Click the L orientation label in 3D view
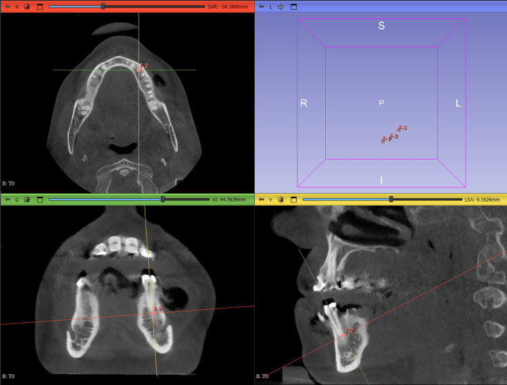This screenshot has width=507, height=385. (x=458, y=104)
